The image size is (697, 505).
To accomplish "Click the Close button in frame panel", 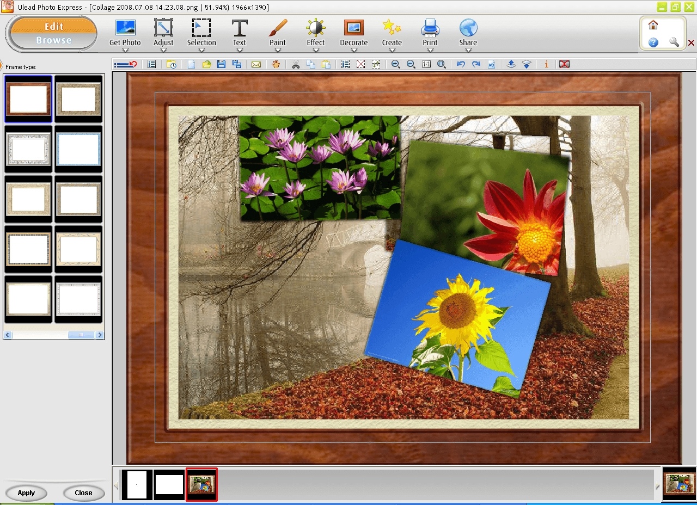I will (x=83, y=493).
